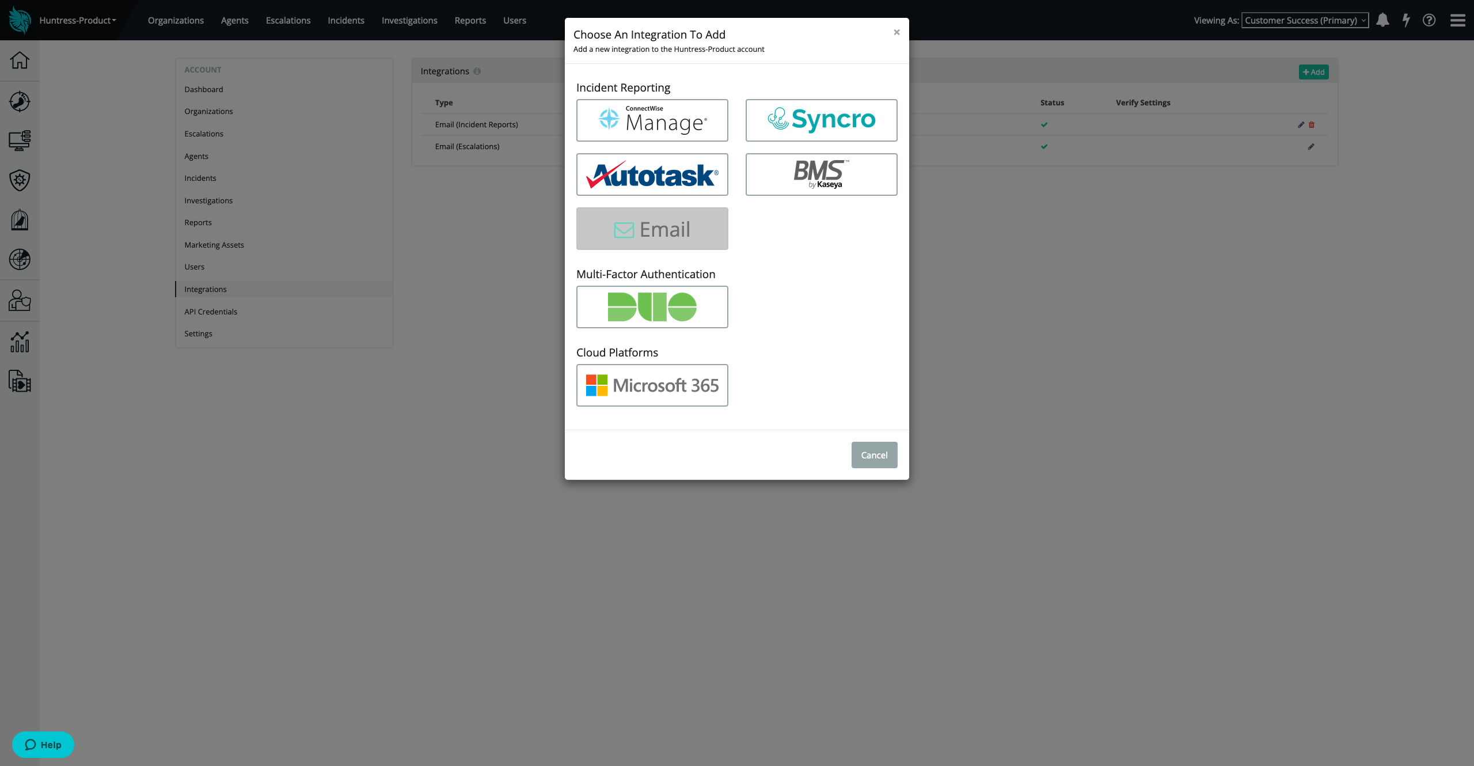Open Agents in top navigation
The image size is (1474, 766).
(x=234, y=20)
